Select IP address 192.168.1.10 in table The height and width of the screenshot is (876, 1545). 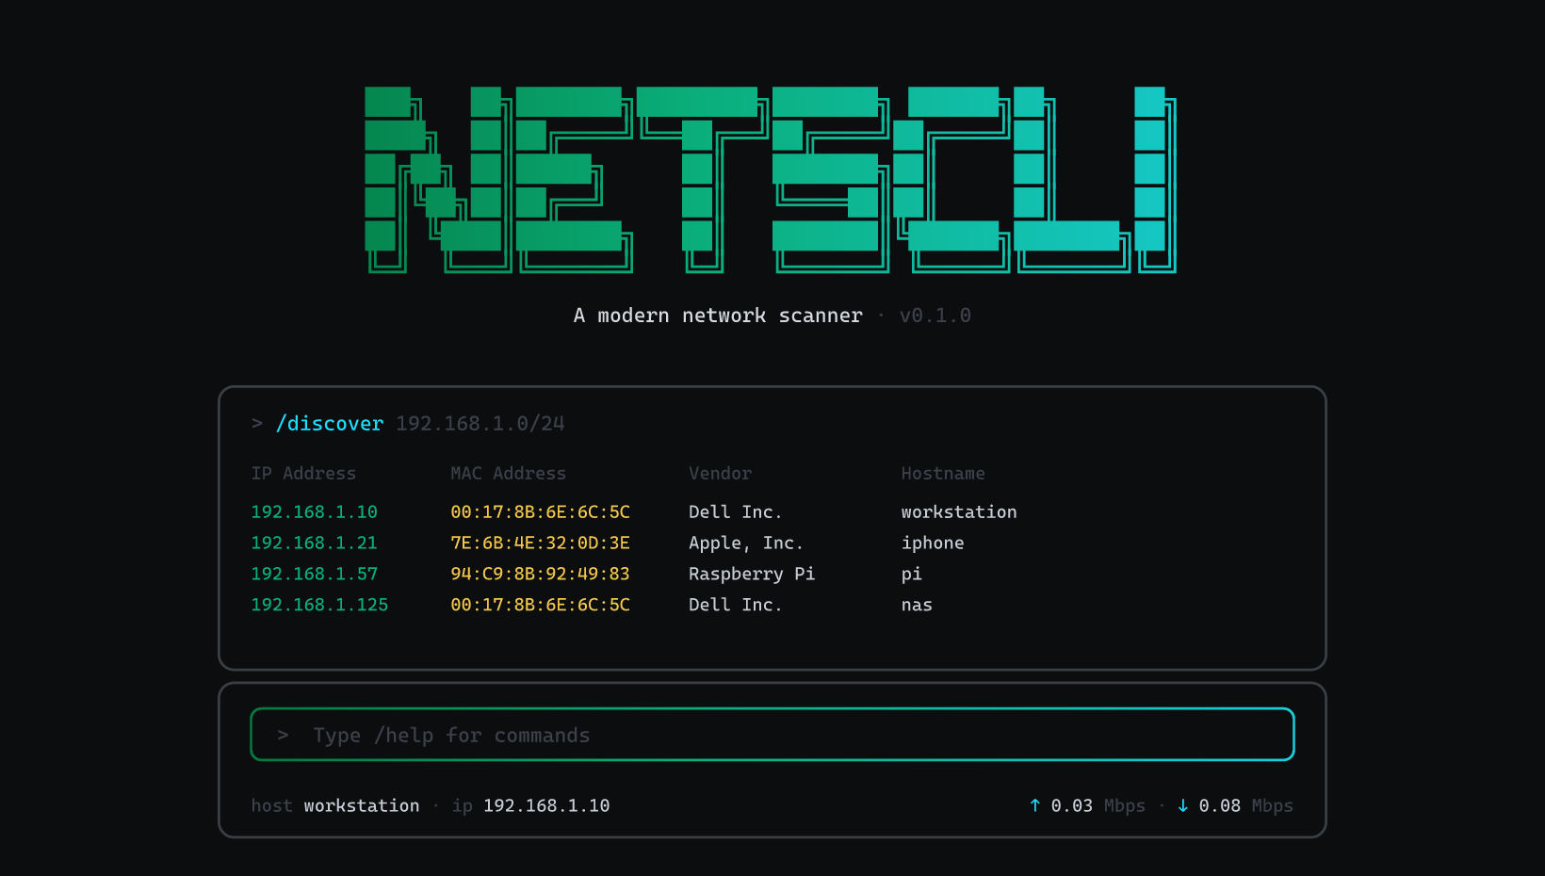[x=315, y=512]
